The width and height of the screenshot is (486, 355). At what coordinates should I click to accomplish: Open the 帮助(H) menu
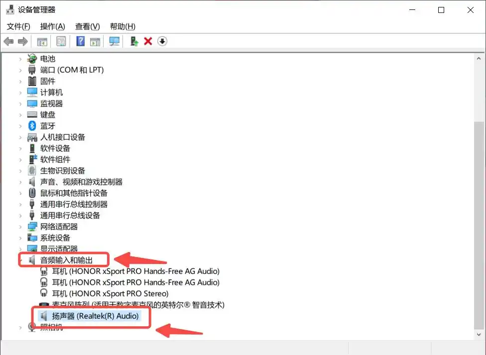pyautogui.click(x=122, y=26)
